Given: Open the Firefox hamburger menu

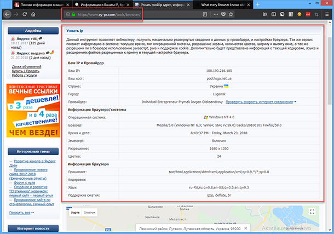Looking at the screenshot, I should (327, 14).
